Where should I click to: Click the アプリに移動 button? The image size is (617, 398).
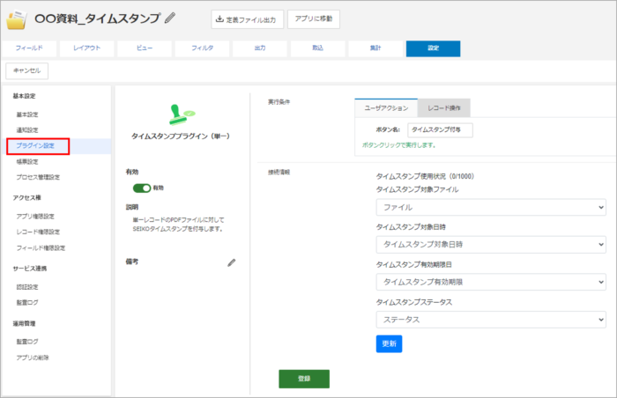coord(314,18)
